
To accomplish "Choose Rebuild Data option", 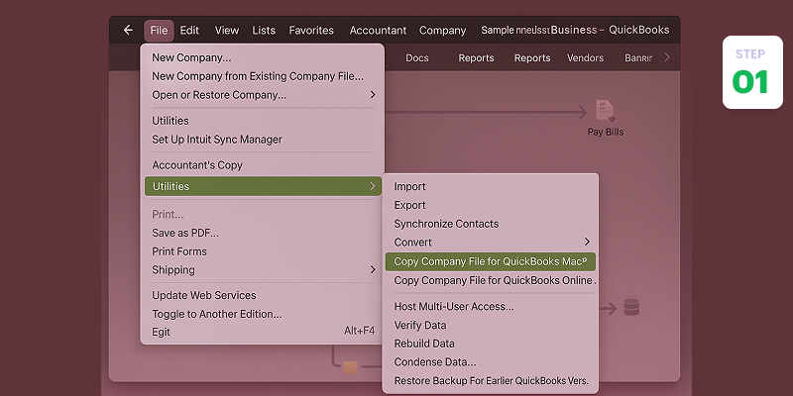I will tap(424, 344).
